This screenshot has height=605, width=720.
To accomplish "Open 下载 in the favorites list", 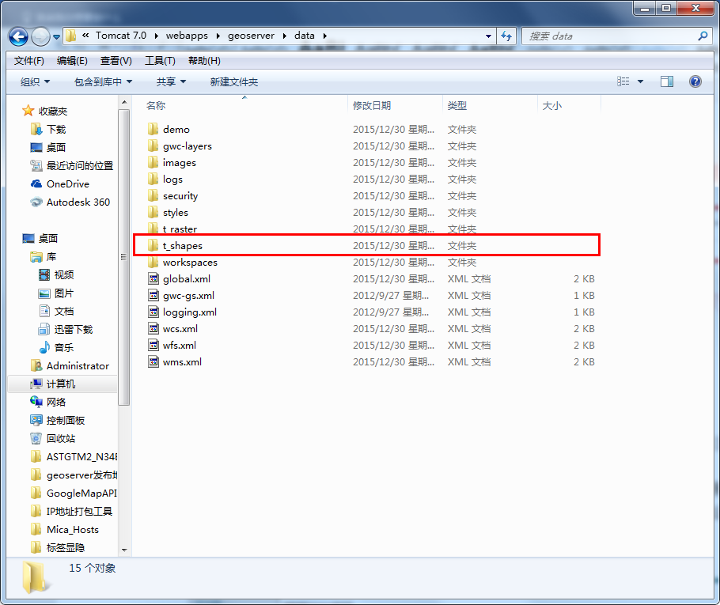I will pos(56,130).
